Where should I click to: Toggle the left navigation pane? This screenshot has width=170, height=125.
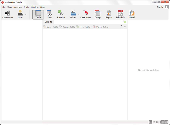(162, 122)
